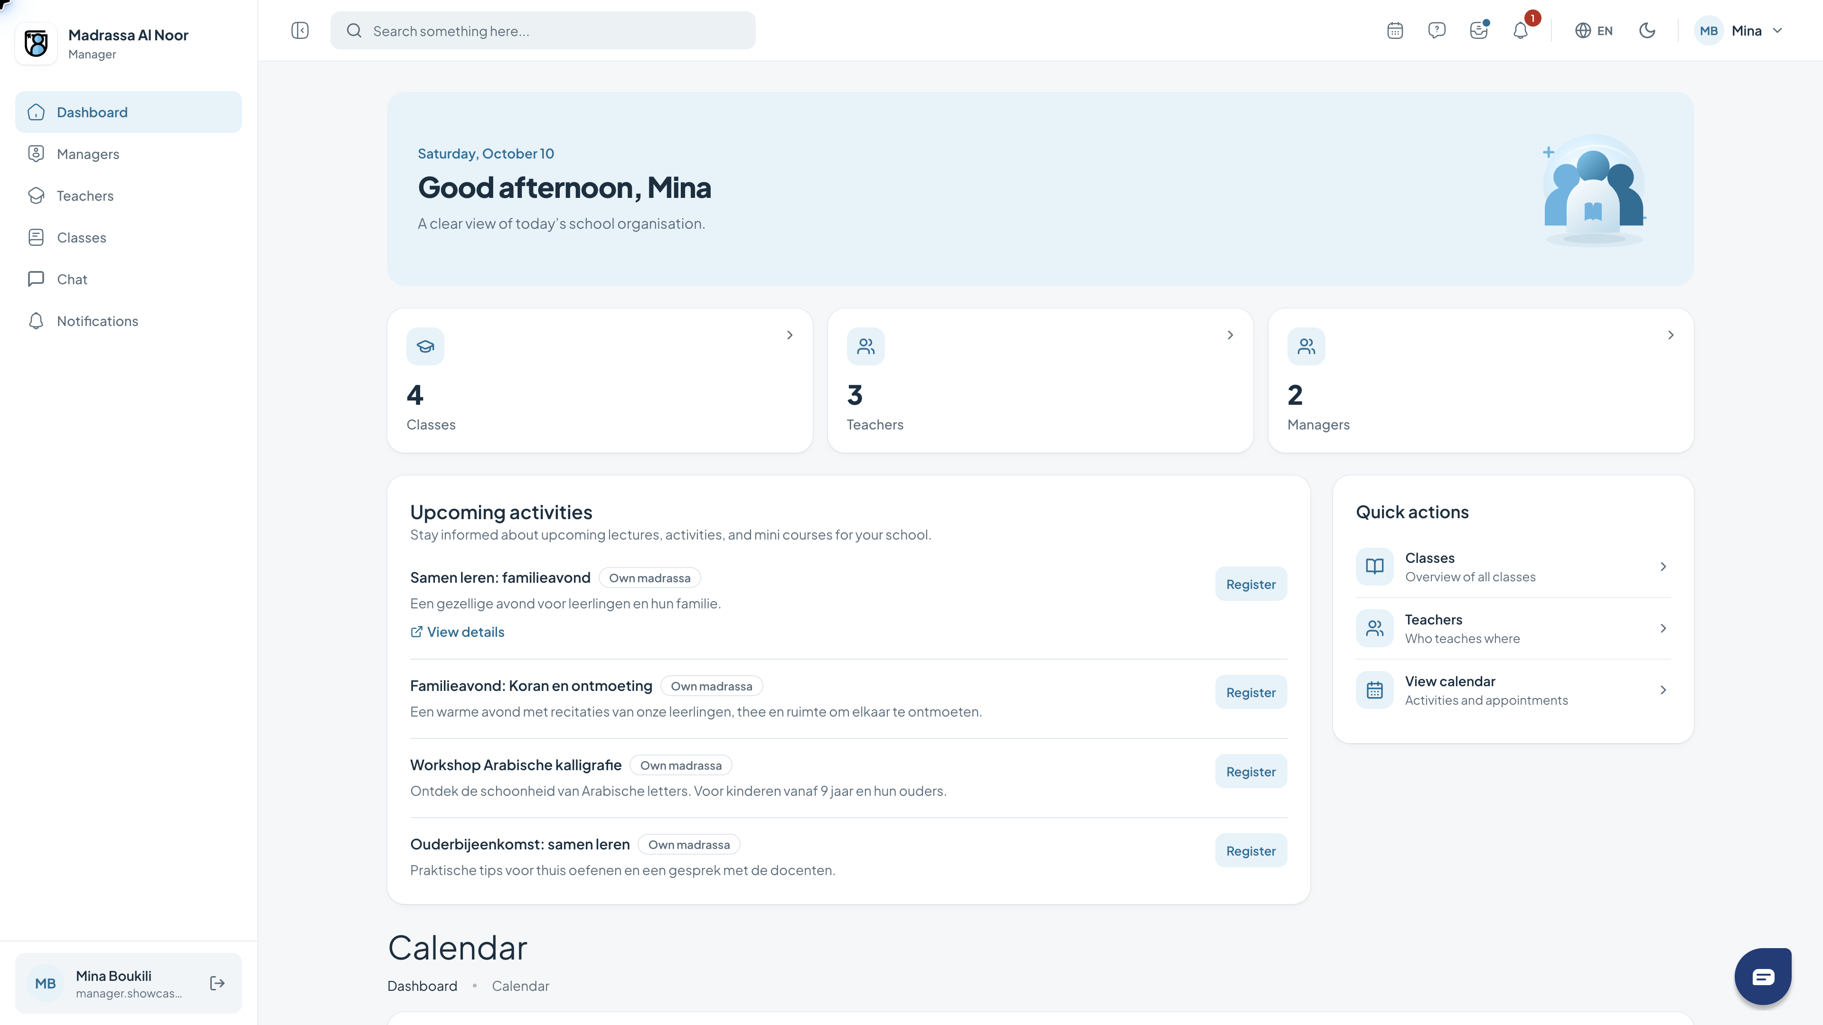
Task: Collapse the sidebar with the panel toggle icon
Action: pyautogui.click(x=300, y=30)
